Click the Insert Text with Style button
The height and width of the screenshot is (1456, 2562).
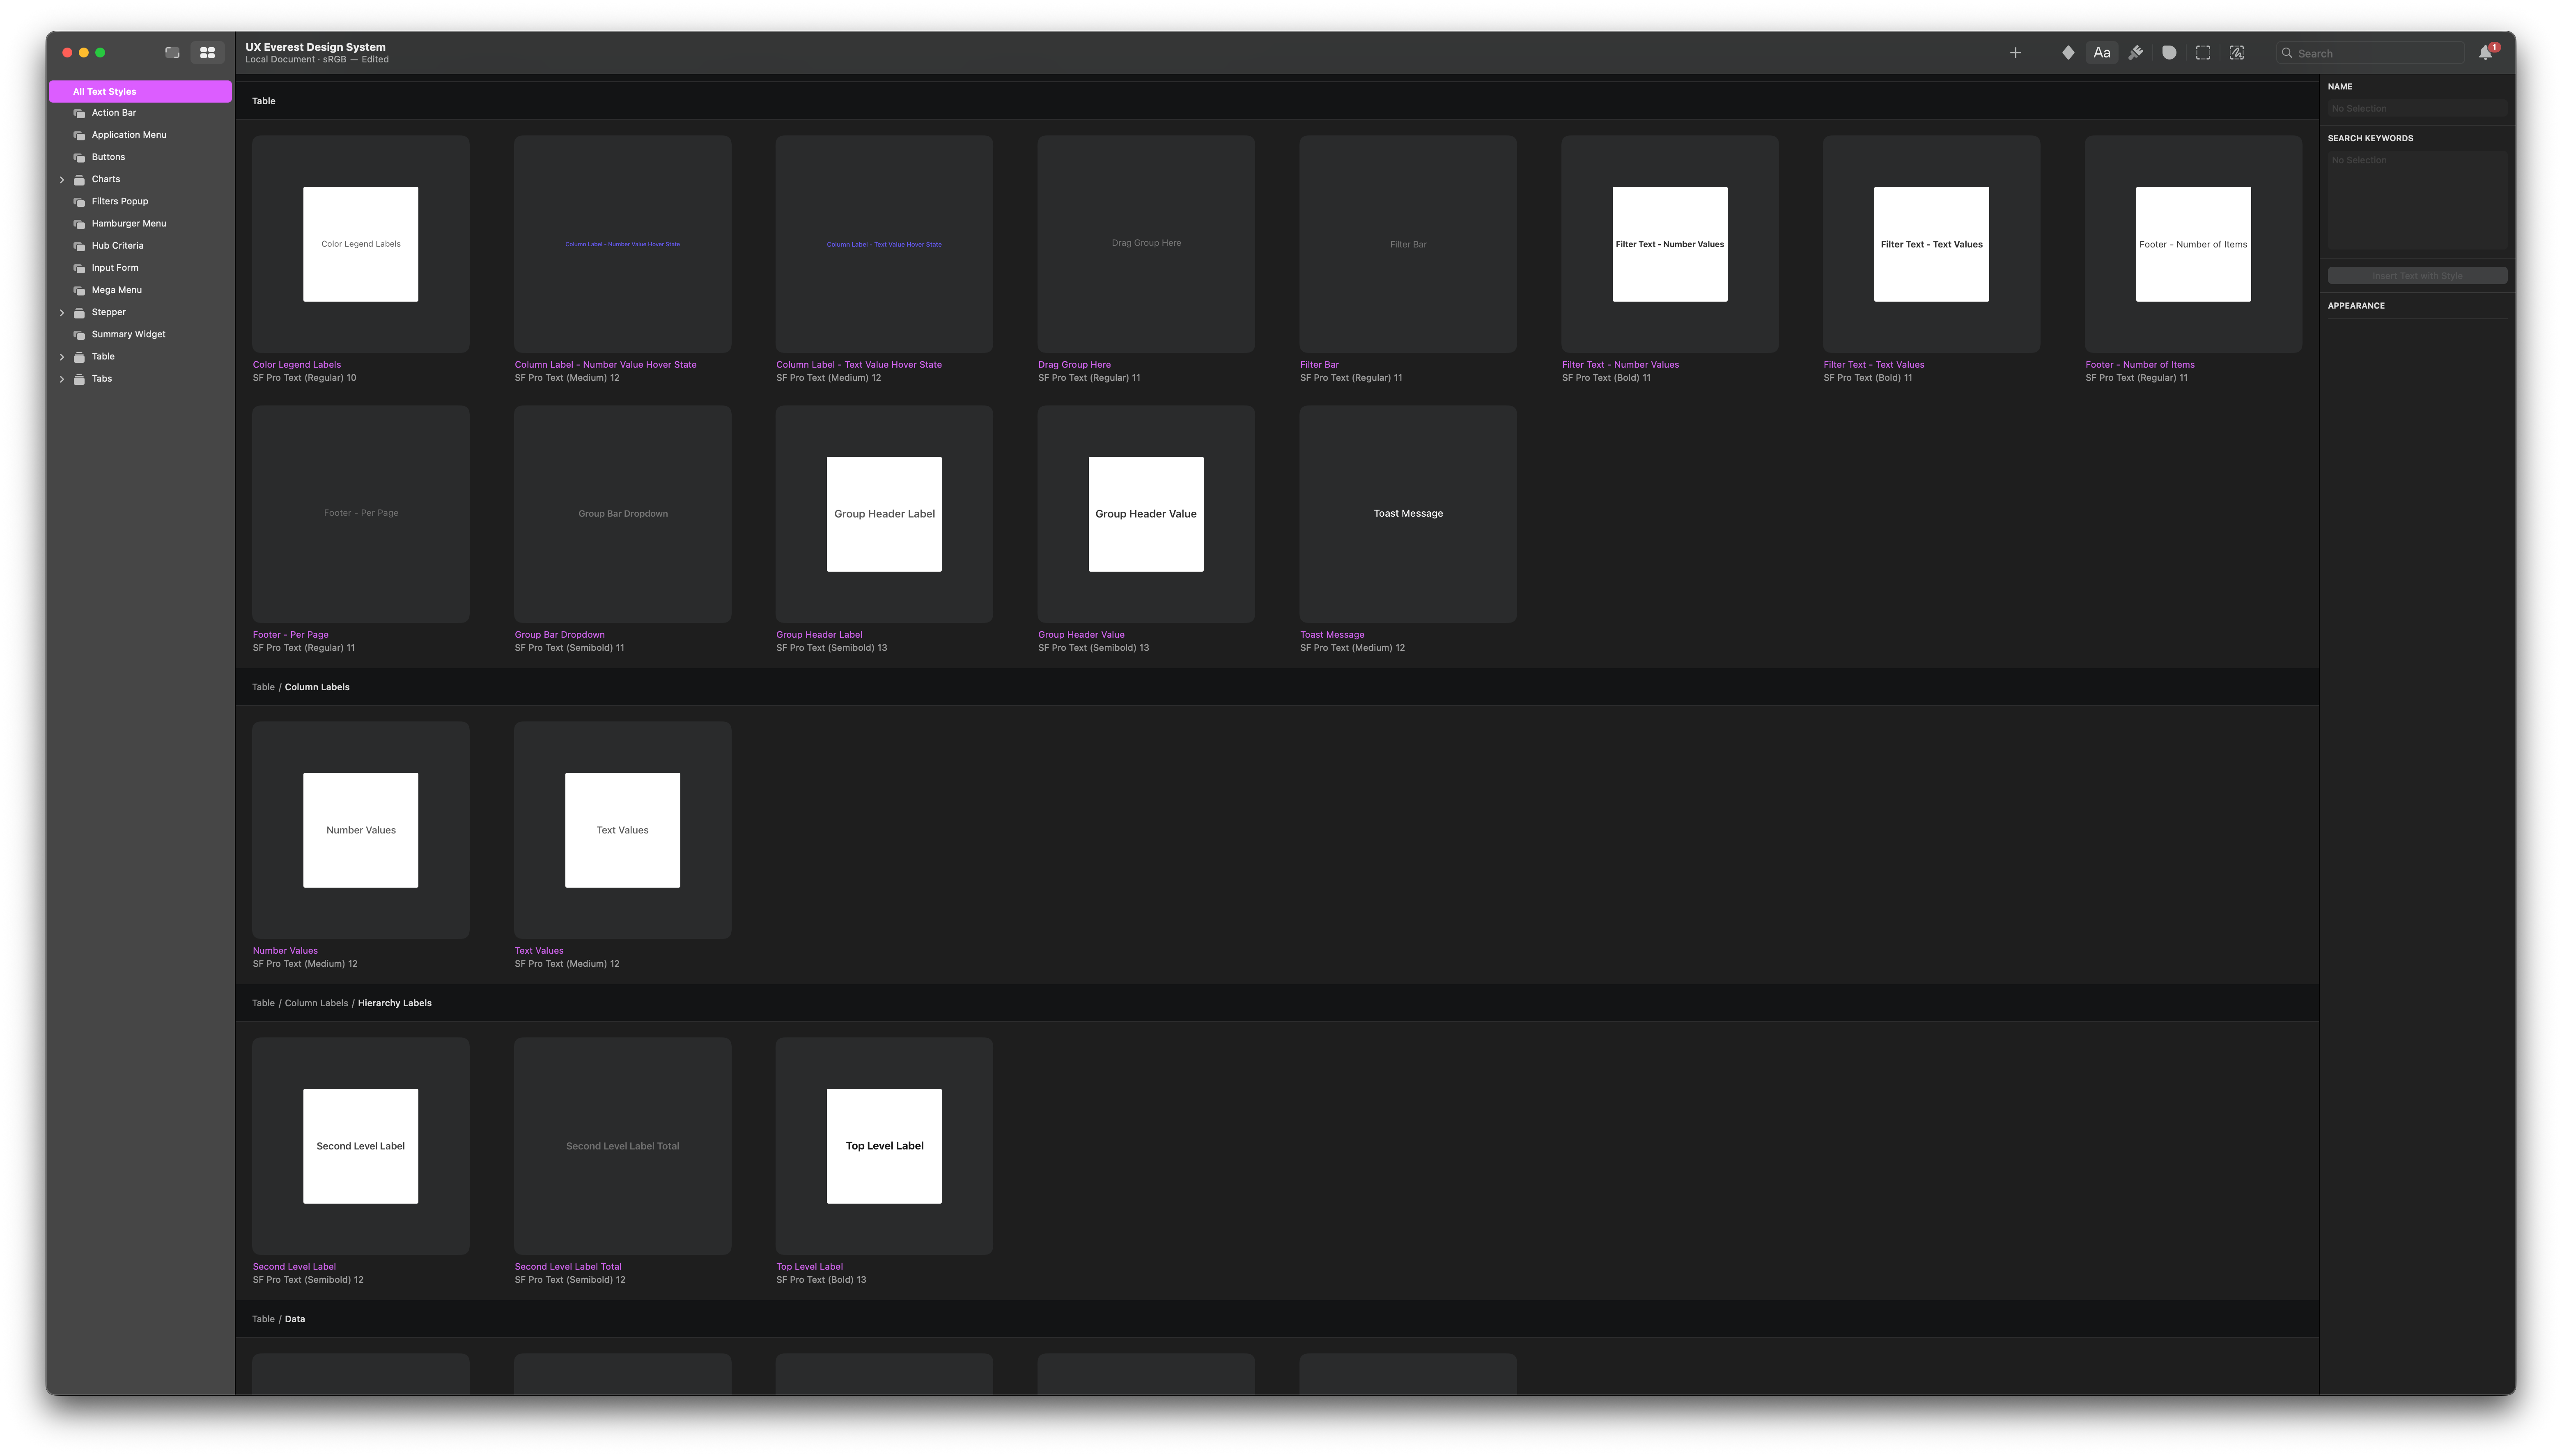2417,276
